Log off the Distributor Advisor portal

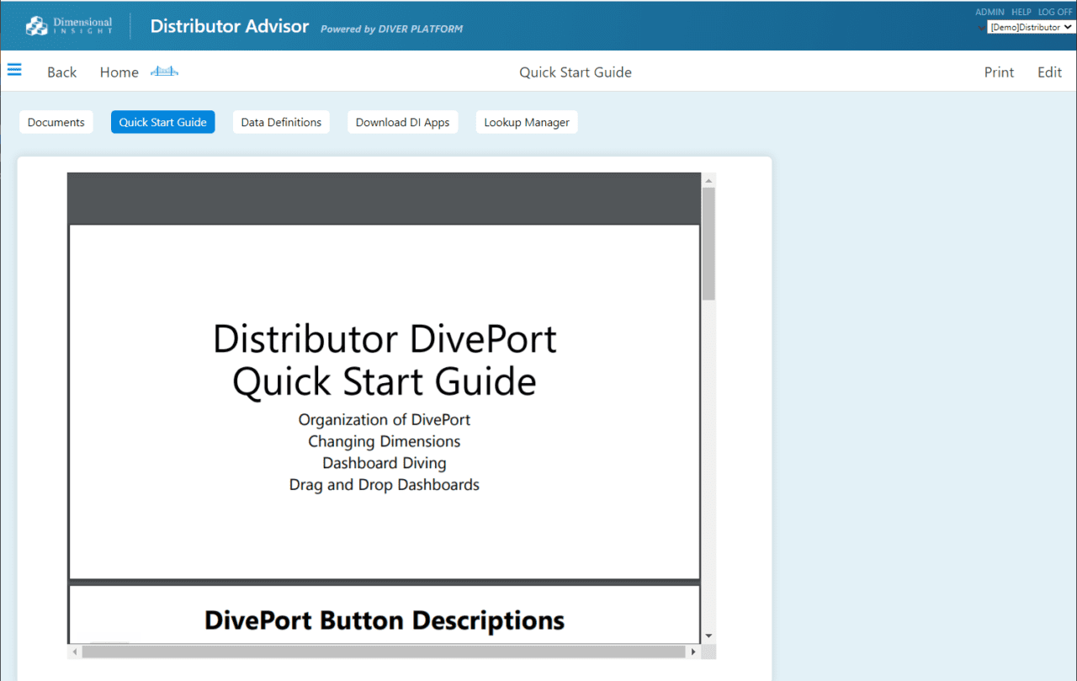click(1055, 11)
